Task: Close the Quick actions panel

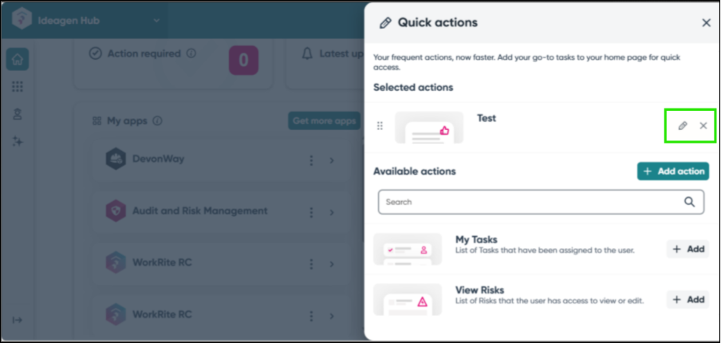Action: pos(706,23)
